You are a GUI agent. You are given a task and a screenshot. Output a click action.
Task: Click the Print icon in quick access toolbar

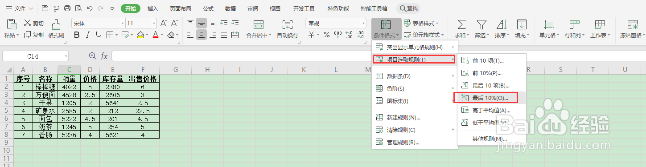[x=67, y=8]
